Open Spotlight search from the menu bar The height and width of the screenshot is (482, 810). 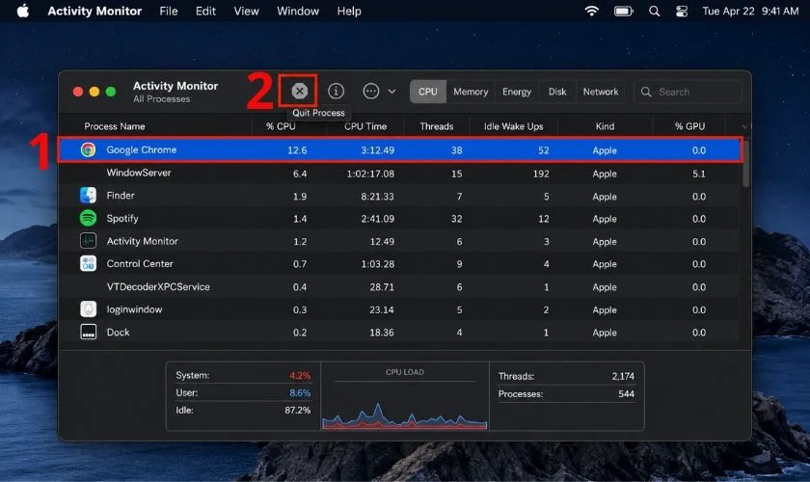pyautogui.click(x=654, y=11)
